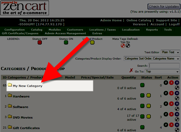The image size is (181, 132).
Task: Expand the Go To dropdown
Action: coord(162,71)
